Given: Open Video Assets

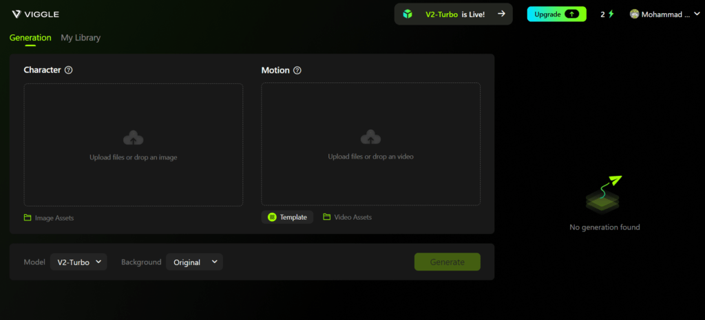Looking at the screenshot, I should 347,218.
